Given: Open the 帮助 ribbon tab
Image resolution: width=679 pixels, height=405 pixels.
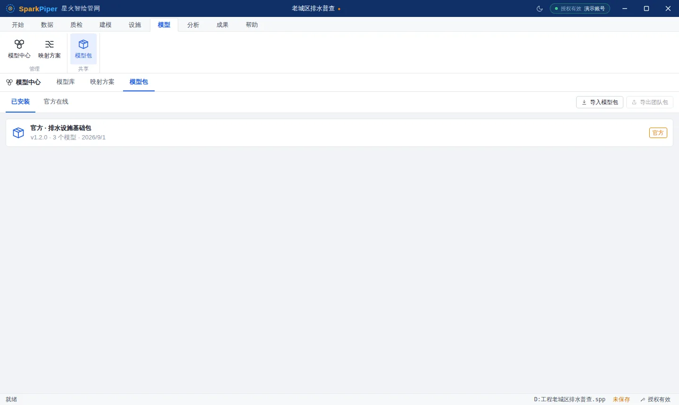Looking at the screenshot, I should [x=252, y=25].
